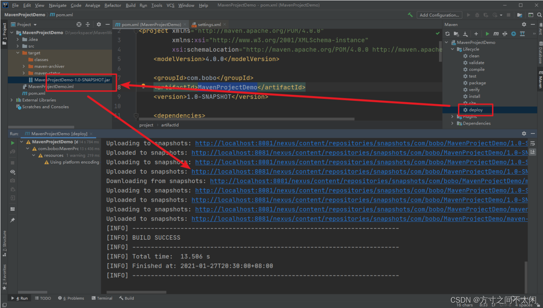Close the pom.xml editor tab
The image size is (543, 308).
tap(185, 24)
